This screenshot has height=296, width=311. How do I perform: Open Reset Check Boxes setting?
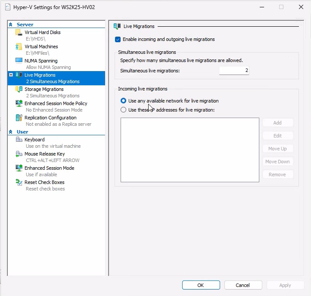click(x=44, y=182)
